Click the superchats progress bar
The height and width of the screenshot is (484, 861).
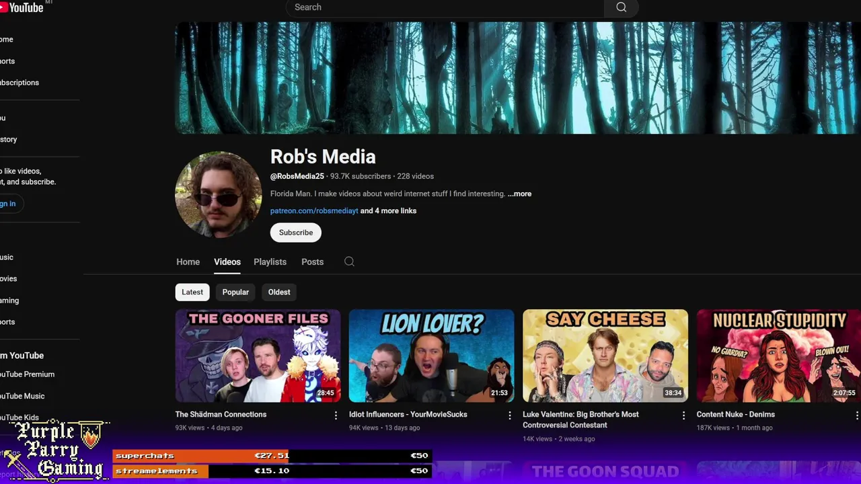click(x=272, y=456)
